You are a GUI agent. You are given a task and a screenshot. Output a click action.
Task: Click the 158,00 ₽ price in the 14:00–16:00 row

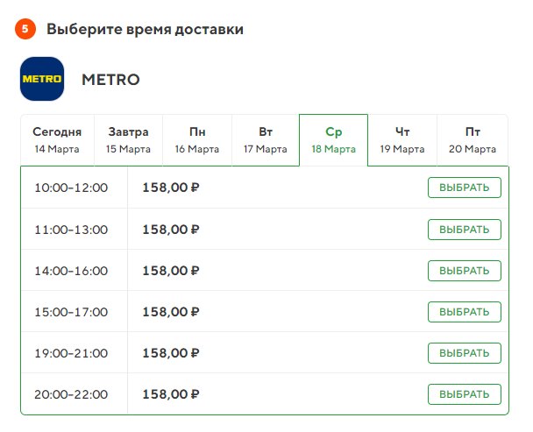point(171,271)
